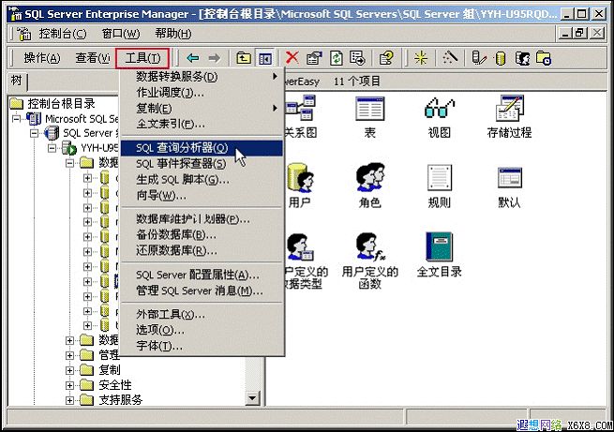Collapse the Microsoft SQL Servers tree node
The image size is (614, 432).
coord(17,118)
